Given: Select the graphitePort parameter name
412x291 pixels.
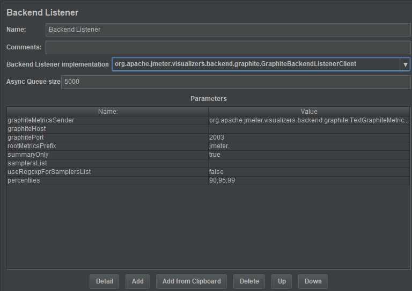Looking at the screenshot, I should [x=107, y=137].
